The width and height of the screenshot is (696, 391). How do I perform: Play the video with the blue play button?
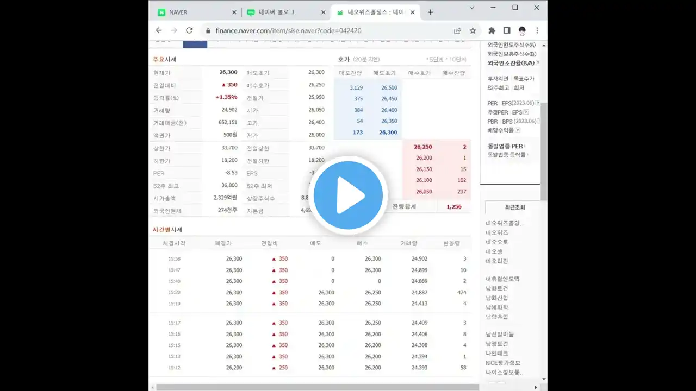click(348, 195)
